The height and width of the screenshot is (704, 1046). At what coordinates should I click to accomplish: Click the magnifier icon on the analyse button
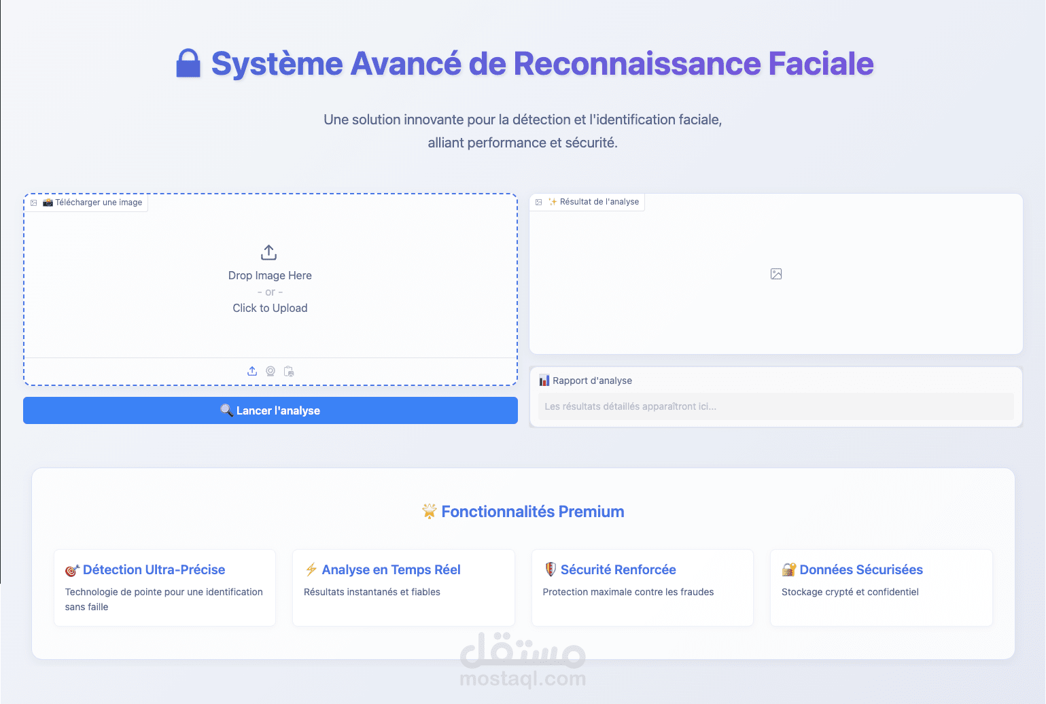pos(227,410)
